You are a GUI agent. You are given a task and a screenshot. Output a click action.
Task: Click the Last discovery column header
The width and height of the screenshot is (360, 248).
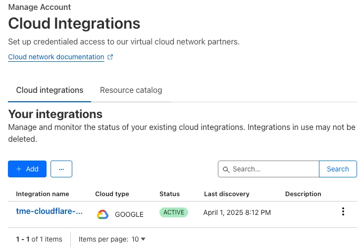(226, 194)
